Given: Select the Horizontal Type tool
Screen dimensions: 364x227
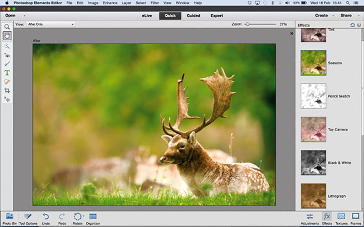Looking at the screenshot, I should click(7, 73).
